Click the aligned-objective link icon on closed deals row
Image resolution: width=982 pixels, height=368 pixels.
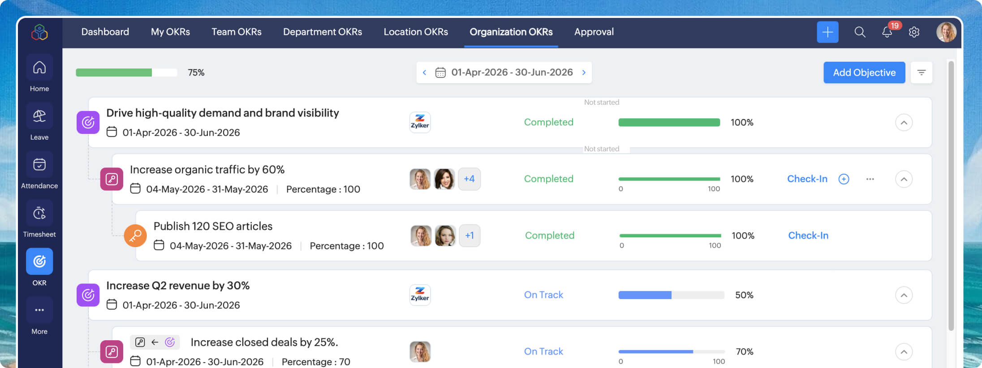pos(155,342)
